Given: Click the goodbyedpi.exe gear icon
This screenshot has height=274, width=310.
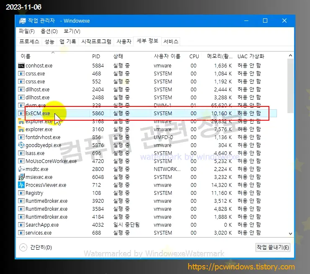Looking at the screenshot, I should (x=21, y=145).
